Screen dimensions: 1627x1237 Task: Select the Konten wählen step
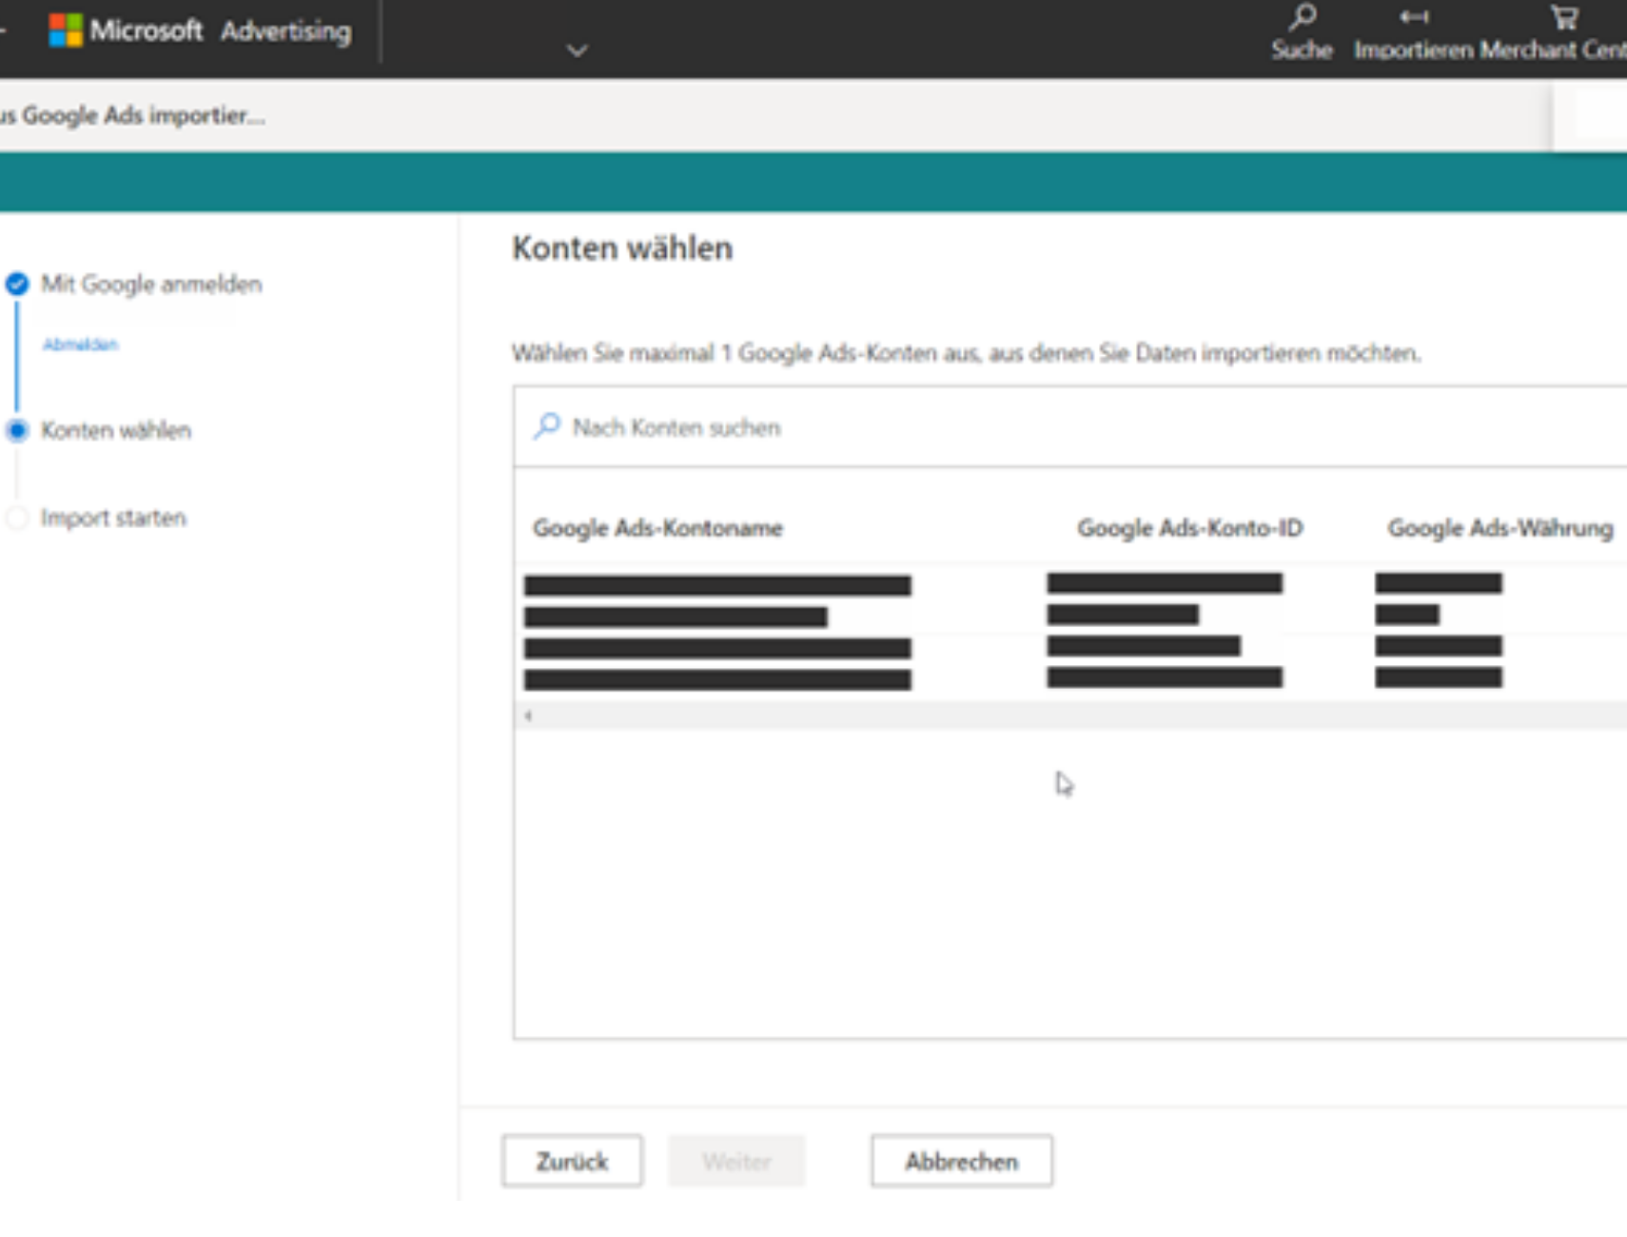(x=116, y=430)
